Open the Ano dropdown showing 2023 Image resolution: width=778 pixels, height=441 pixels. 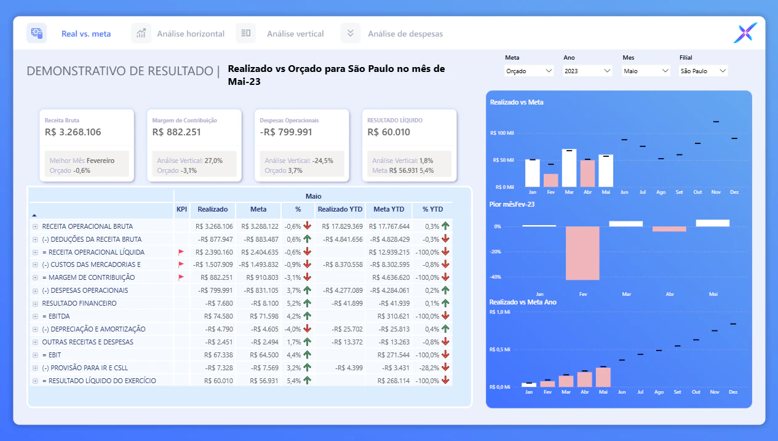(587, 71)
